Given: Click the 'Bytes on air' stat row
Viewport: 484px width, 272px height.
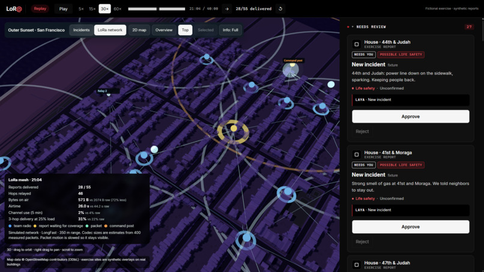Looking at the screenshot, I should 76,200.
